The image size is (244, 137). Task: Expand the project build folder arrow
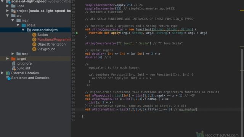tap(7, 11)
